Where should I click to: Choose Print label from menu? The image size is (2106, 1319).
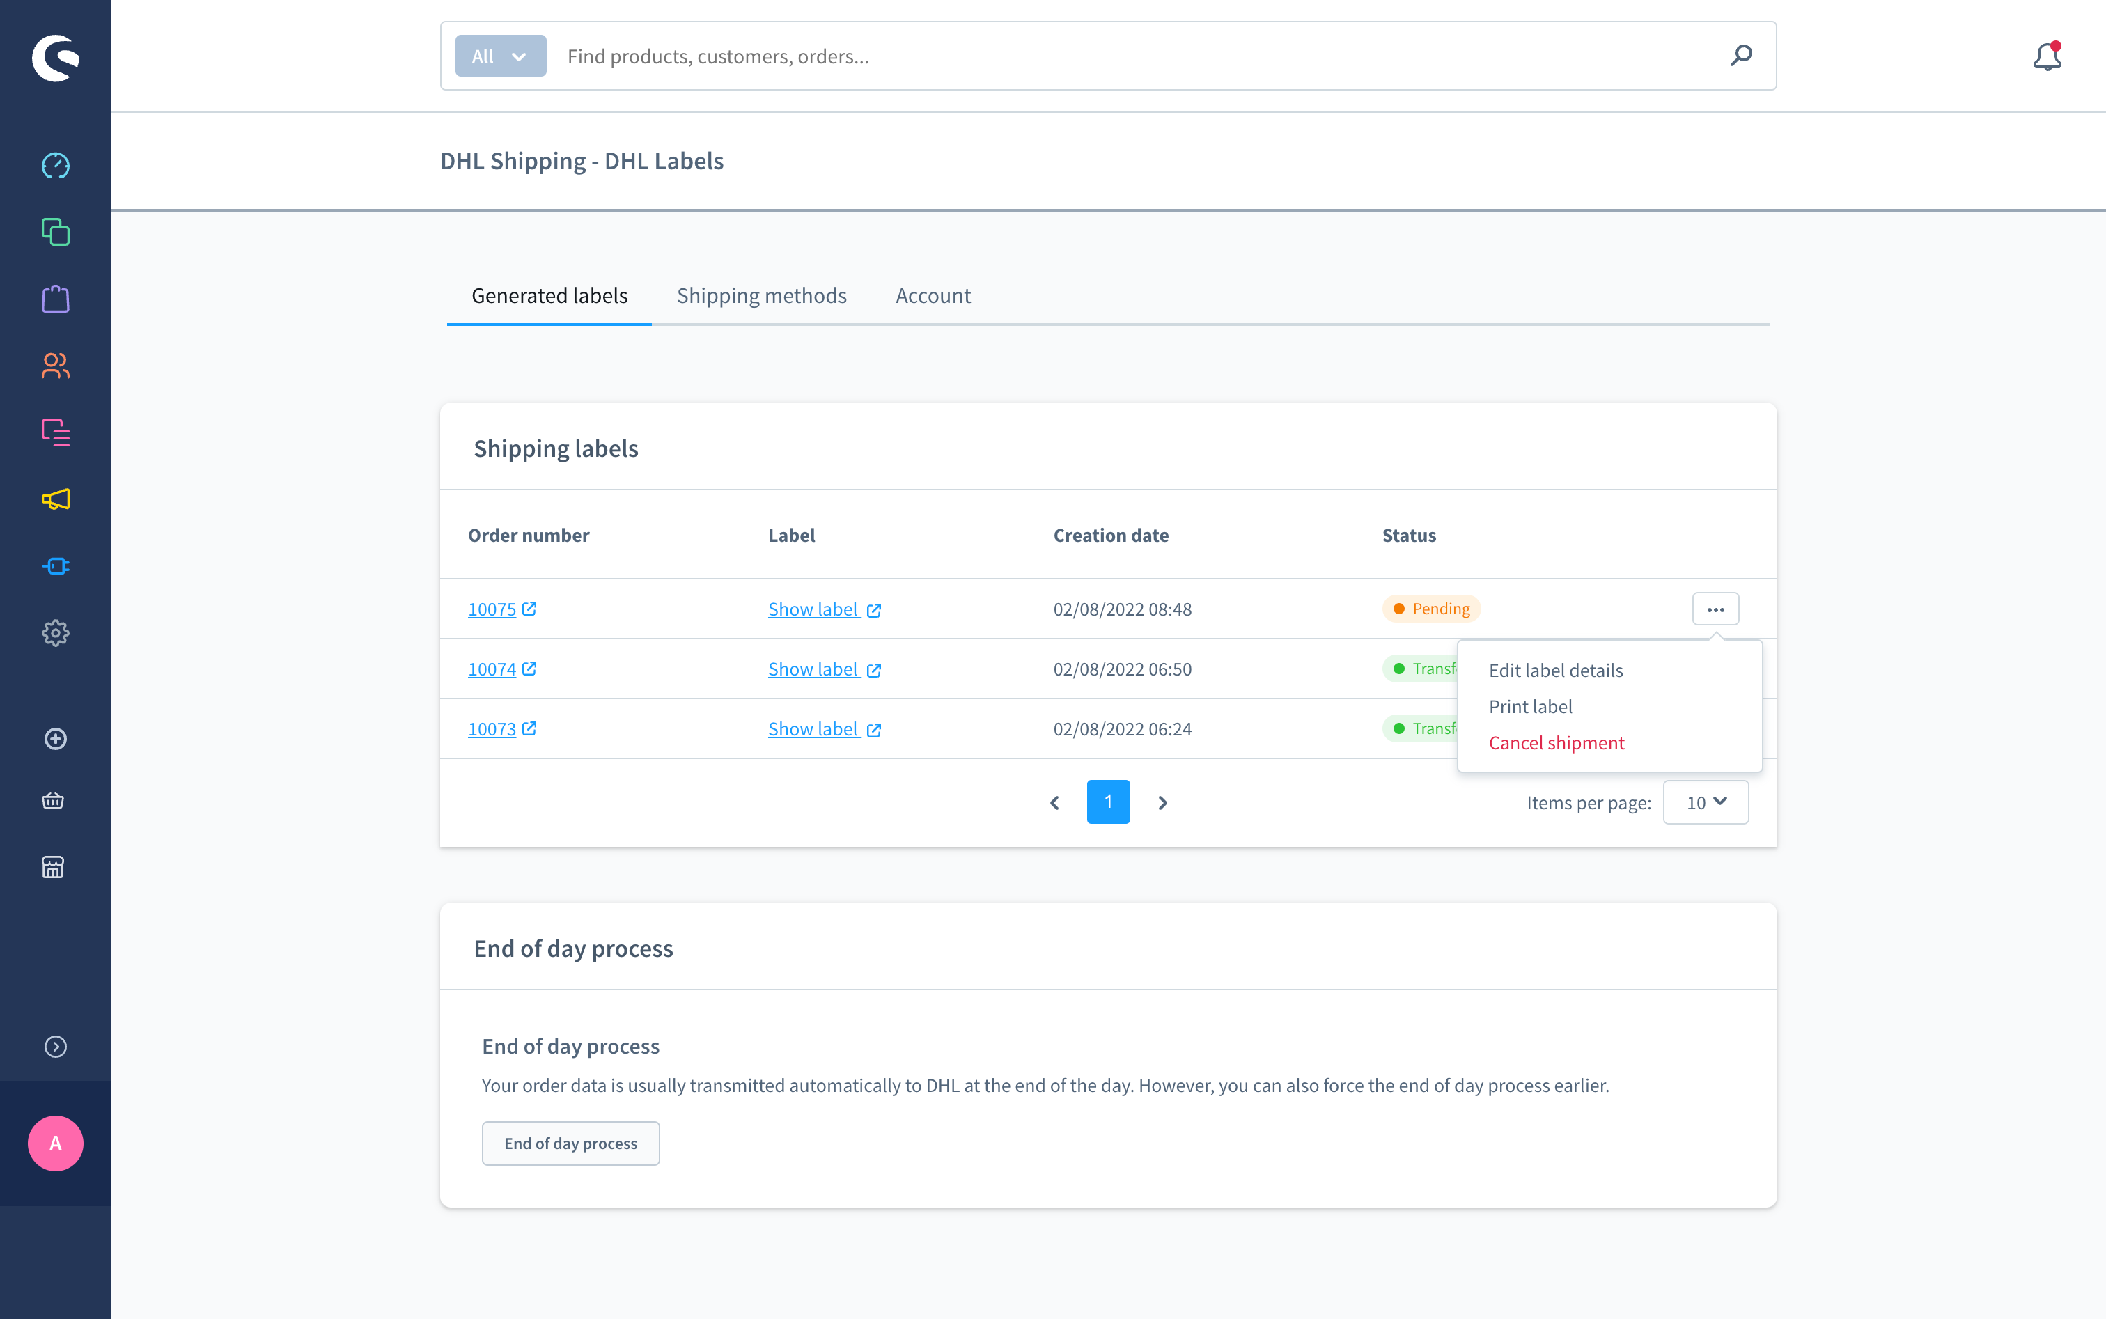pos(1530,707)
